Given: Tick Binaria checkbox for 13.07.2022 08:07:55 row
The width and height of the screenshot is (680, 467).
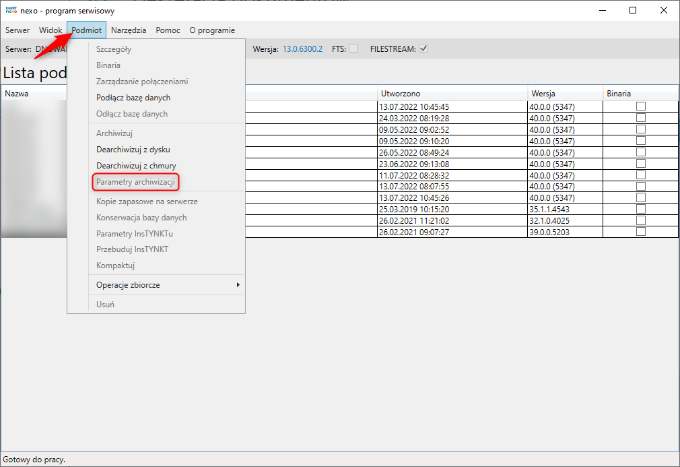Looking at the screenshot, I should tap(640, 186).
